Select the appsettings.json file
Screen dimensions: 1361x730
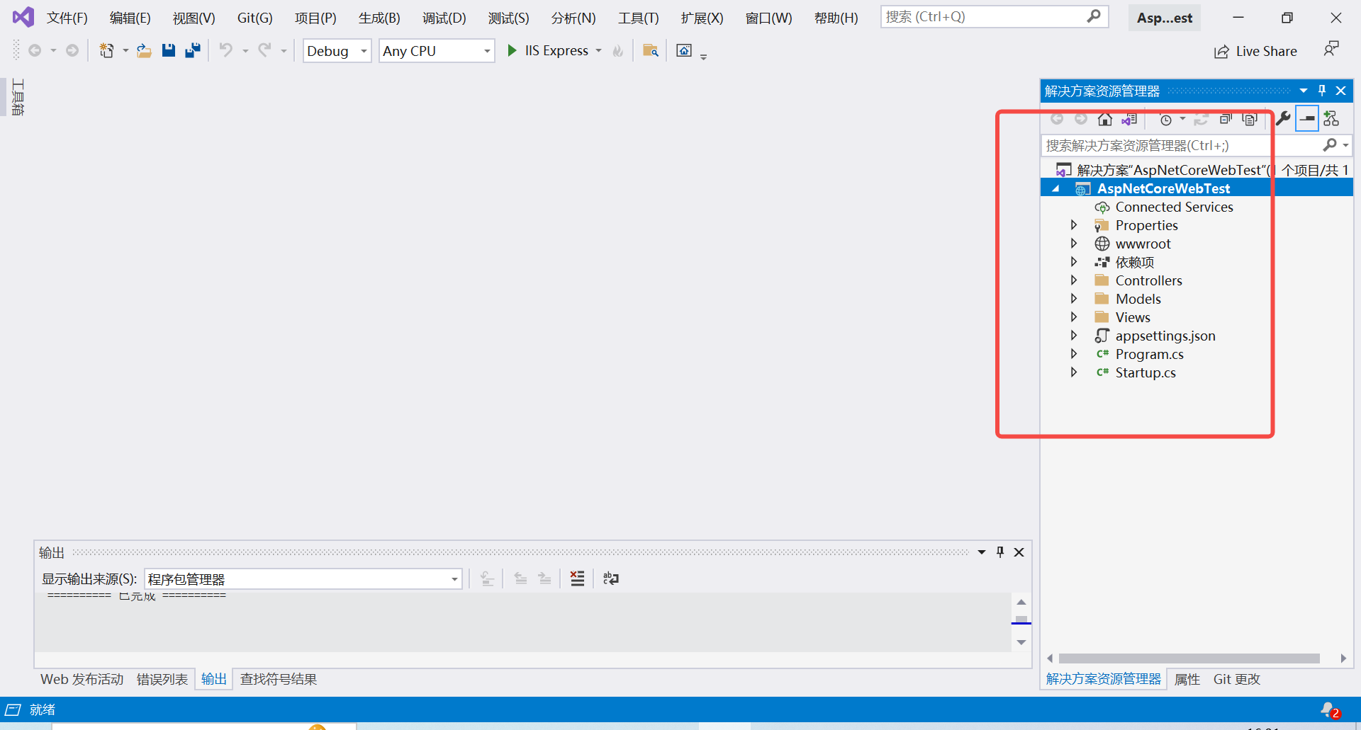[x=1165, y=336]
